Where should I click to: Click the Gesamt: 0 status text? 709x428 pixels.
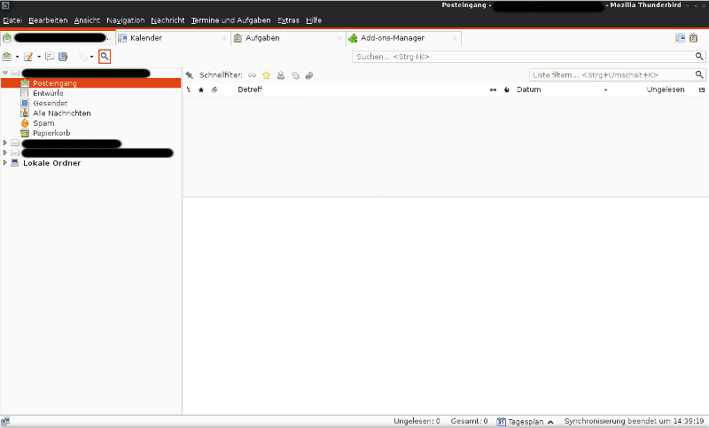[x=469, y=421]
